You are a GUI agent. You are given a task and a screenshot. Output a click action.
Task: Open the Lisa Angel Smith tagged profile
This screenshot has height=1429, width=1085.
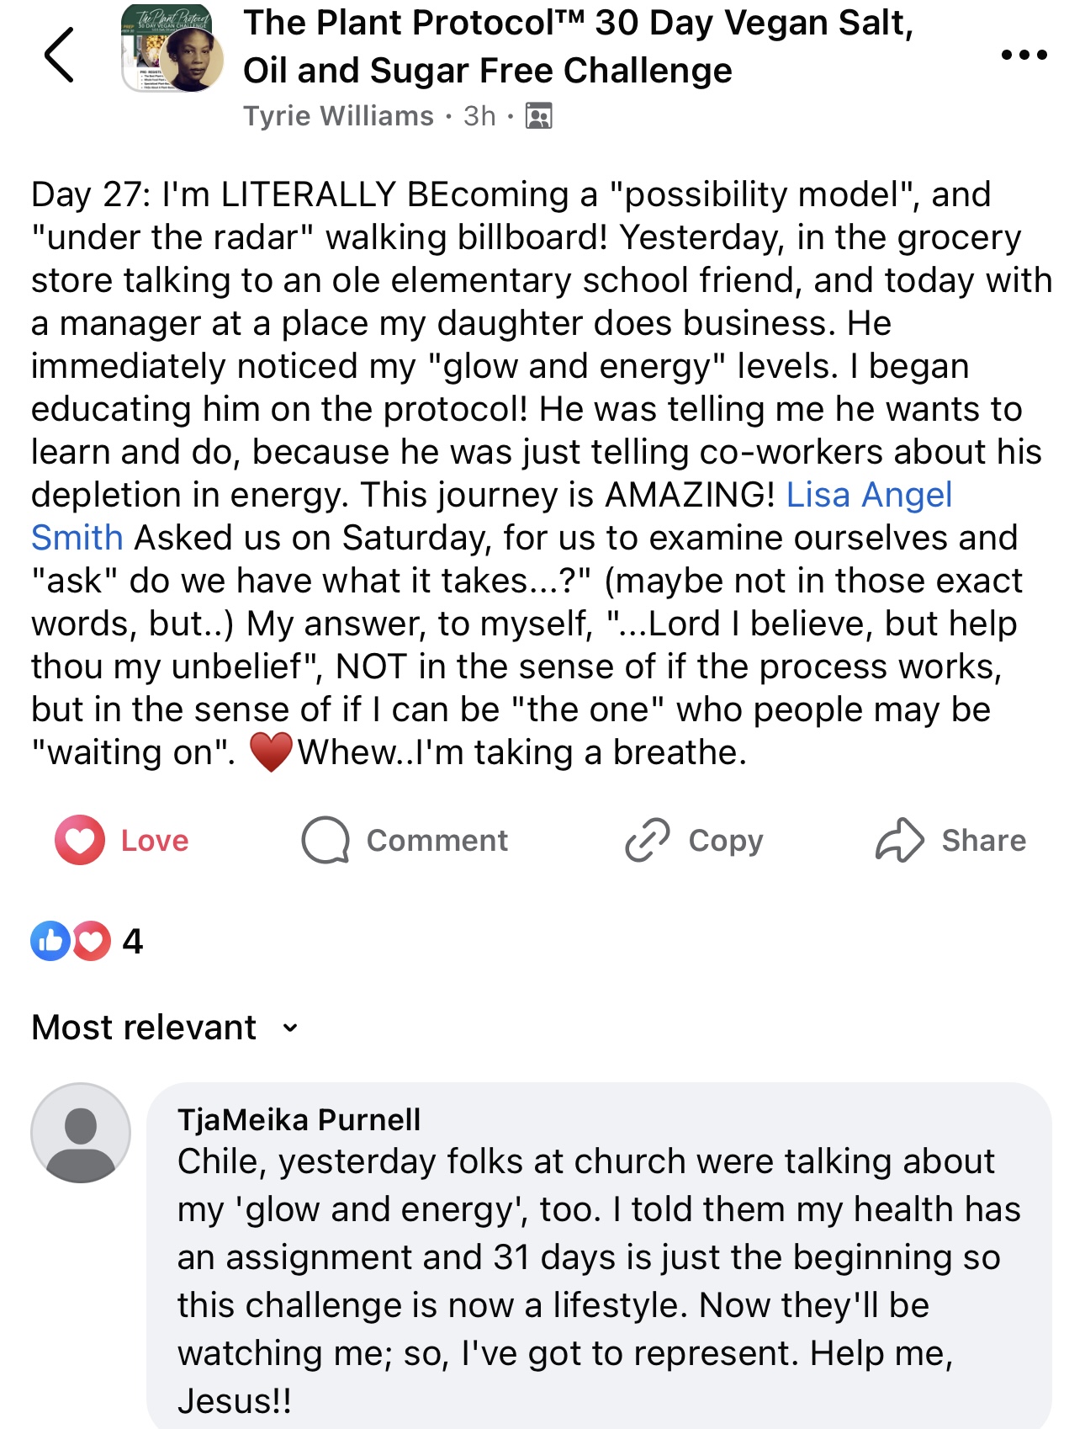868,495
